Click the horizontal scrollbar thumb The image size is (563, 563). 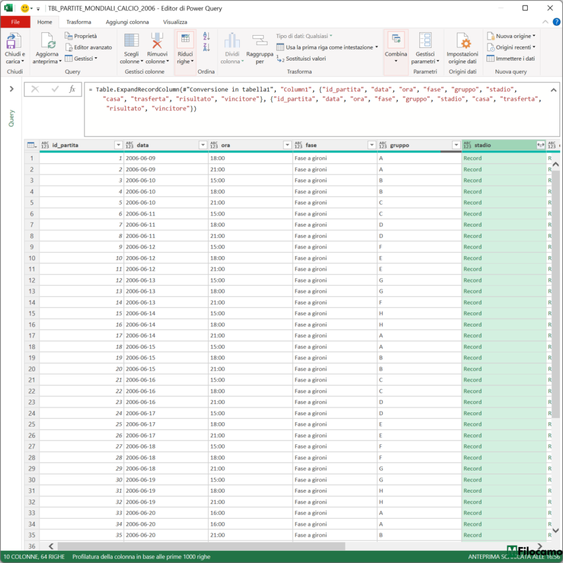(201, 546)
